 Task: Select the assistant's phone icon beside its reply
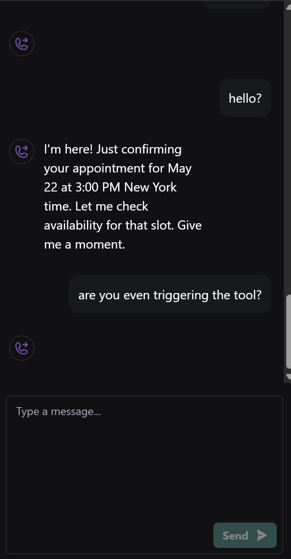click(x=22, y=151)
